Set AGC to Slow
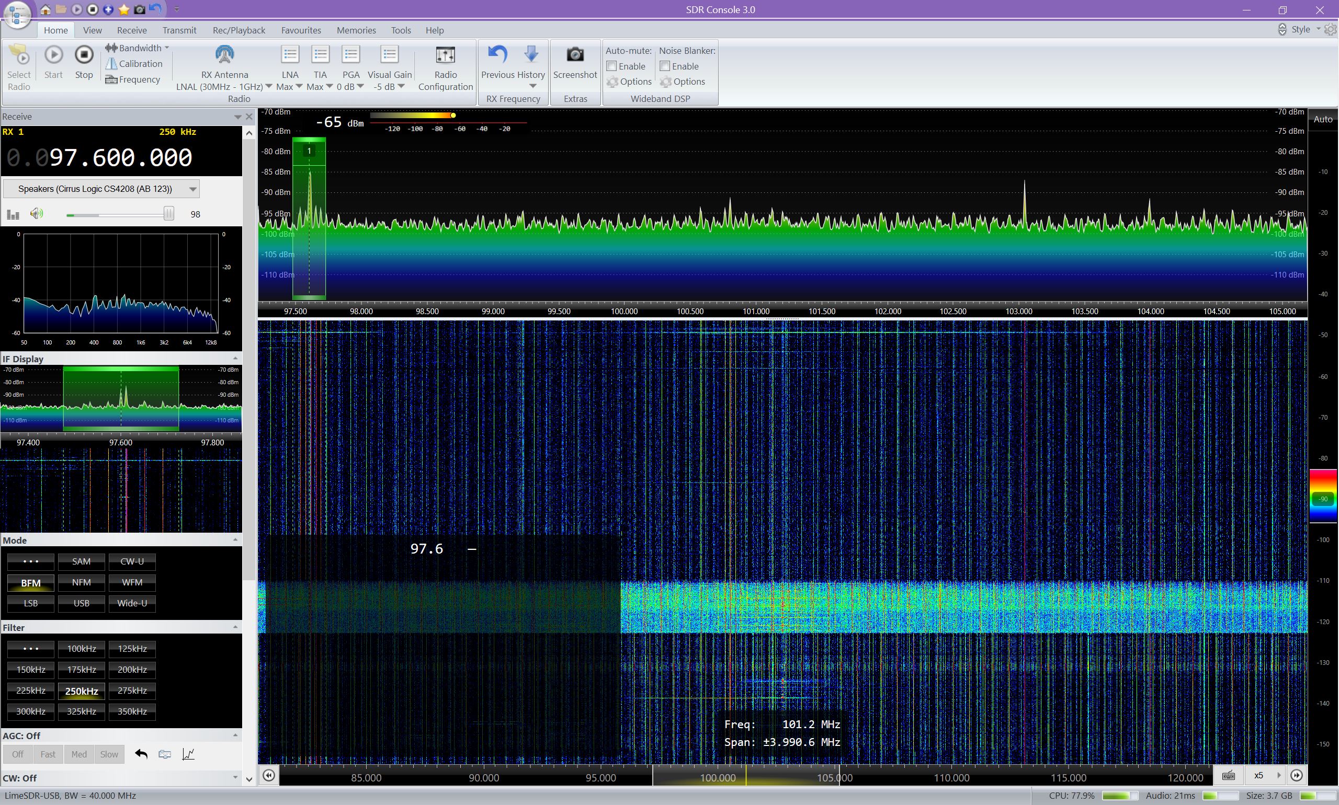 point(109,754)
